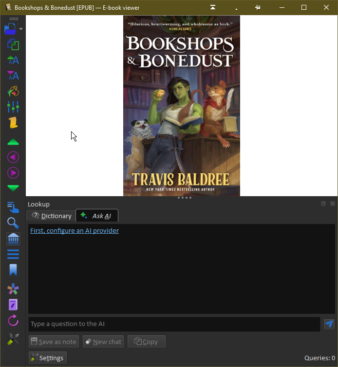Click the title bar scroll-to-top arrow icon
This screenshot has width=338, height=367.
click(x=213, y=7)
